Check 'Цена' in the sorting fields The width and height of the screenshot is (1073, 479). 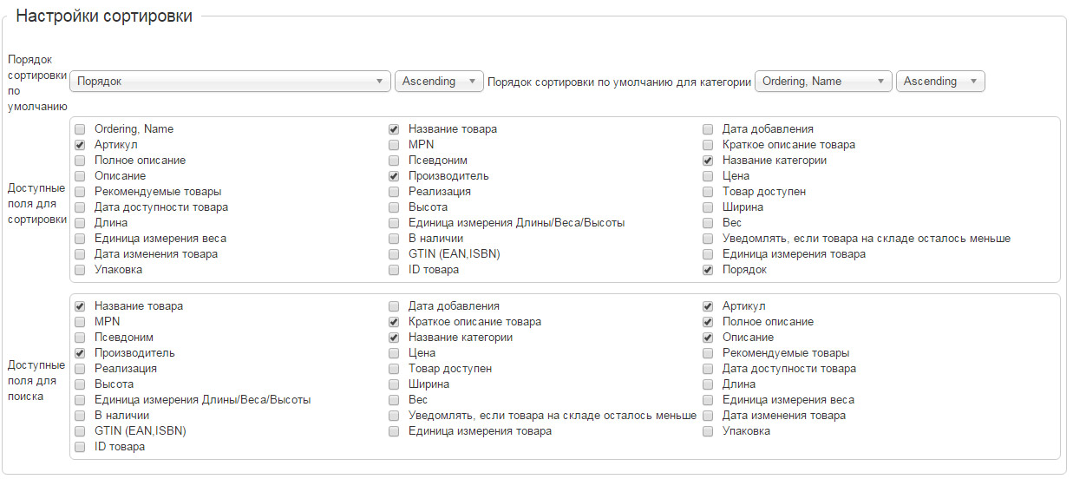click(x=708, y=176)
